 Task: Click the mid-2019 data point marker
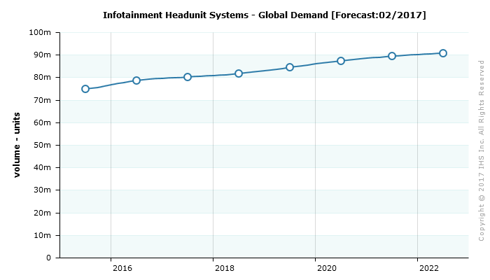(x=290, y=67)
